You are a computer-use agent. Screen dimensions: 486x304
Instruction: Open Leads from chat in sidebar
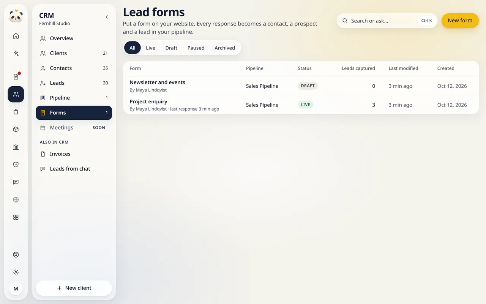pos(74,169)
